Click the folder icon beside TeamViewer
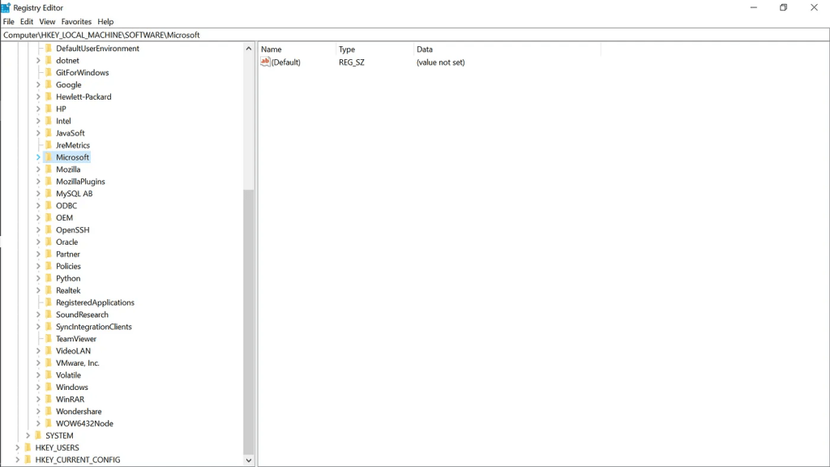The width and height of the screenshot is (830, 467). coord(48,339)
